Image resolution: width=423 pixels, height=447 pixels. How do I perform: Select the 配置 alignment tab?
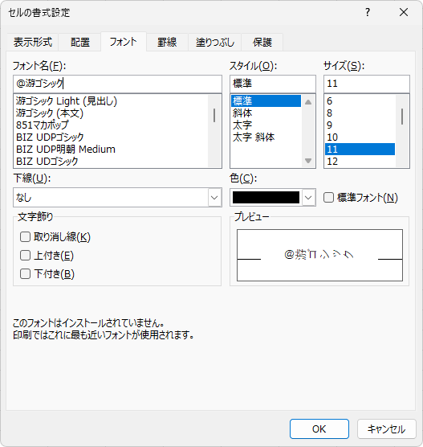click(80, 42)
